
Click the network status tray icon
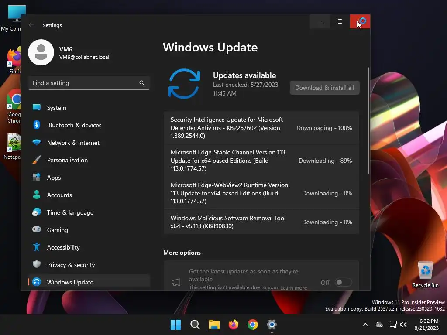tap(393, 325)
